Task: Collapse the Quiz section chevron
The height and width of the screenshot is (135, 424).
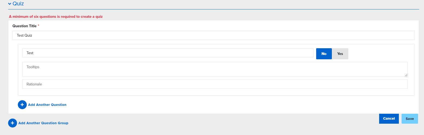Action: (x=10, y=4)
